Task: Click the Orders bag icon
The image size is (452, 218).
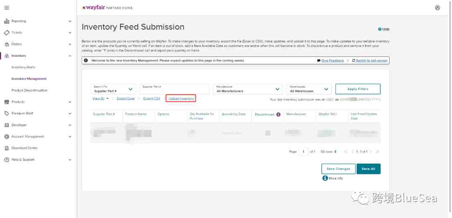Action: 7,44
